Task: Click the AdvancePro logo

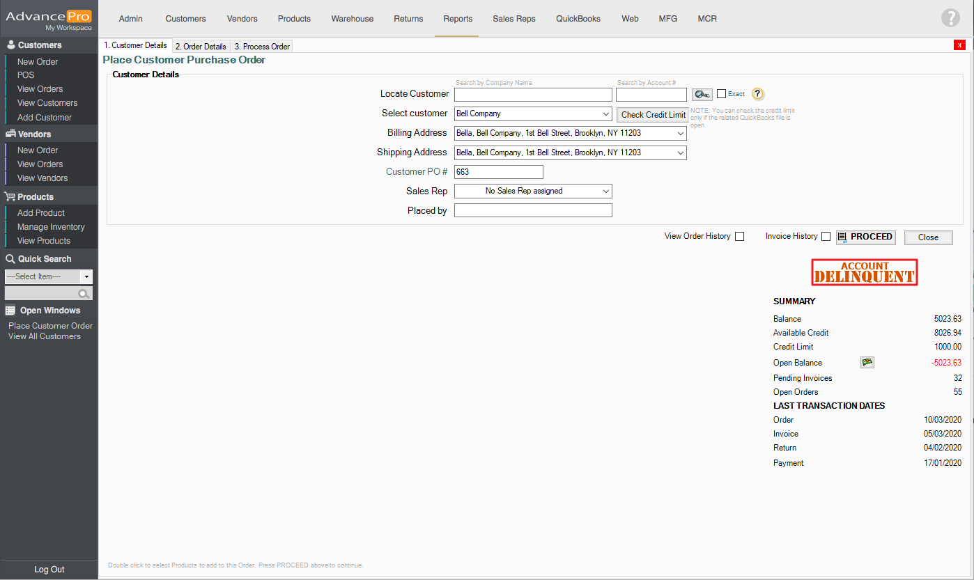Action: coord(49,19)
